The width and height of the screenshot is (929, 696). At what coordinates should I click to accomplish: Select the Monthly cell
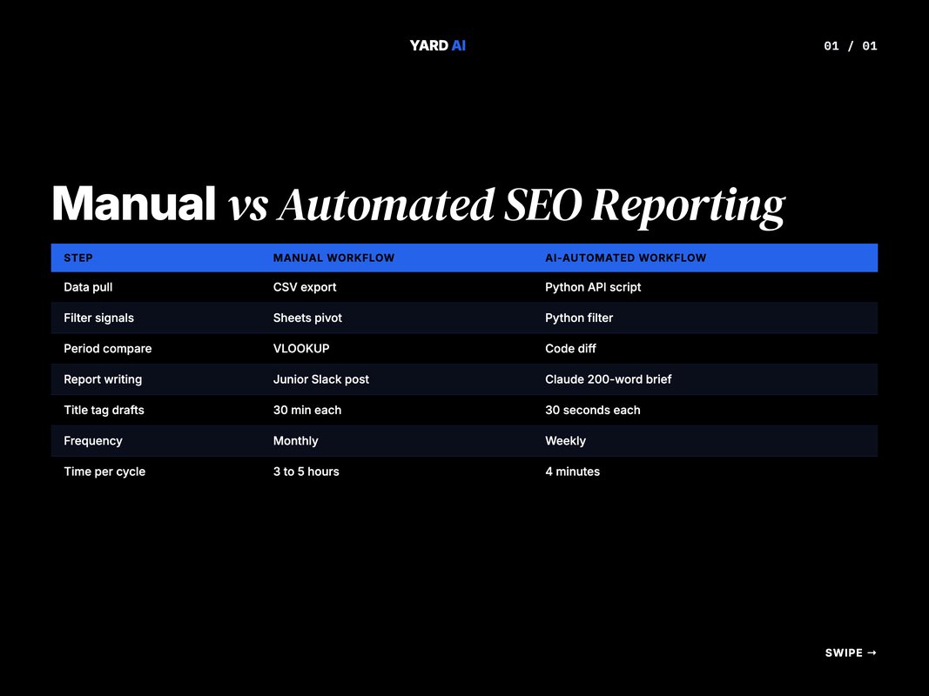(x=296, y=441)
